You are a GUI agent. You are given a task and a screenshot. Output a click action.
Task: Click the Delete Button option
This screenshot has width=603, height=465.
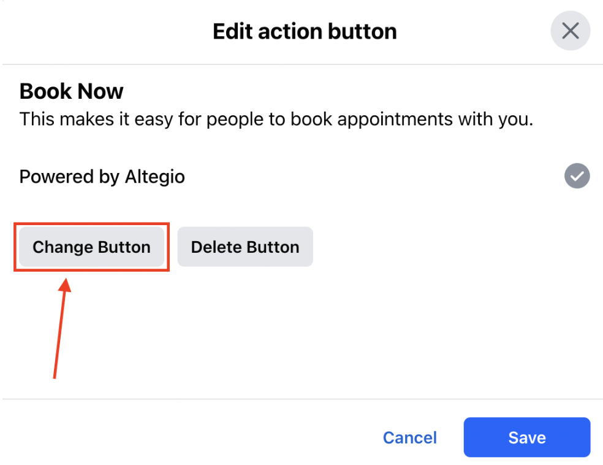tap(245, 247)
